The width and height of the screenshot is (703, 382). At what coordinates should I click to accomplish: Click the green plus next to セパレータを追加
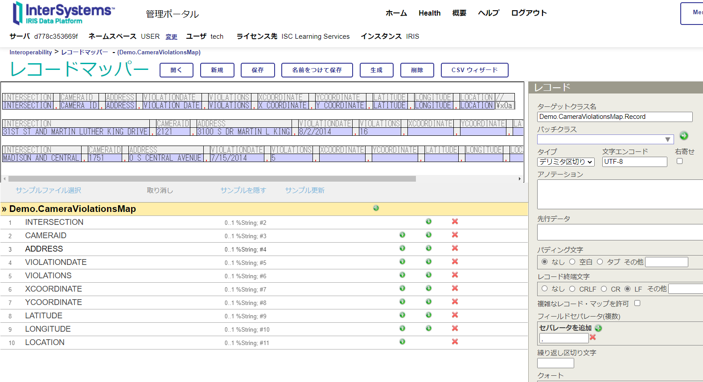coord(598,328)
